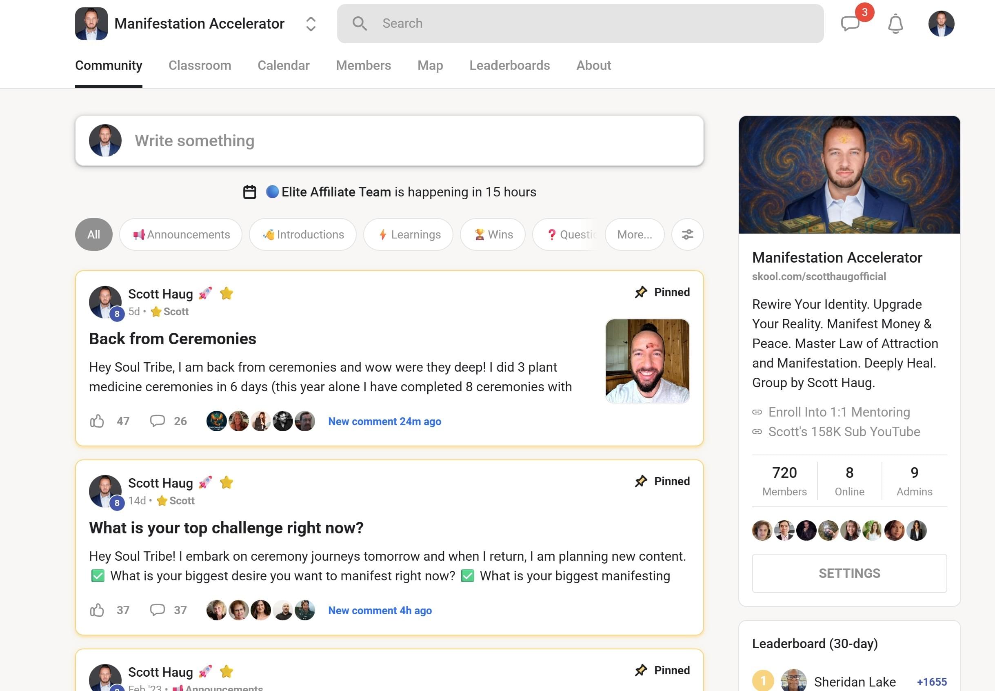Screen dimensions: 995x691
Task: Click Scott Haug avatar on 14d post
Action: [105, 491]
